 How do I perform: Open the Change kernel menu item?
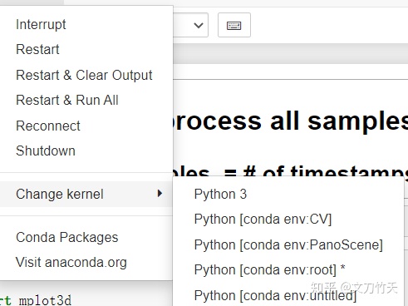coord(86,194)
